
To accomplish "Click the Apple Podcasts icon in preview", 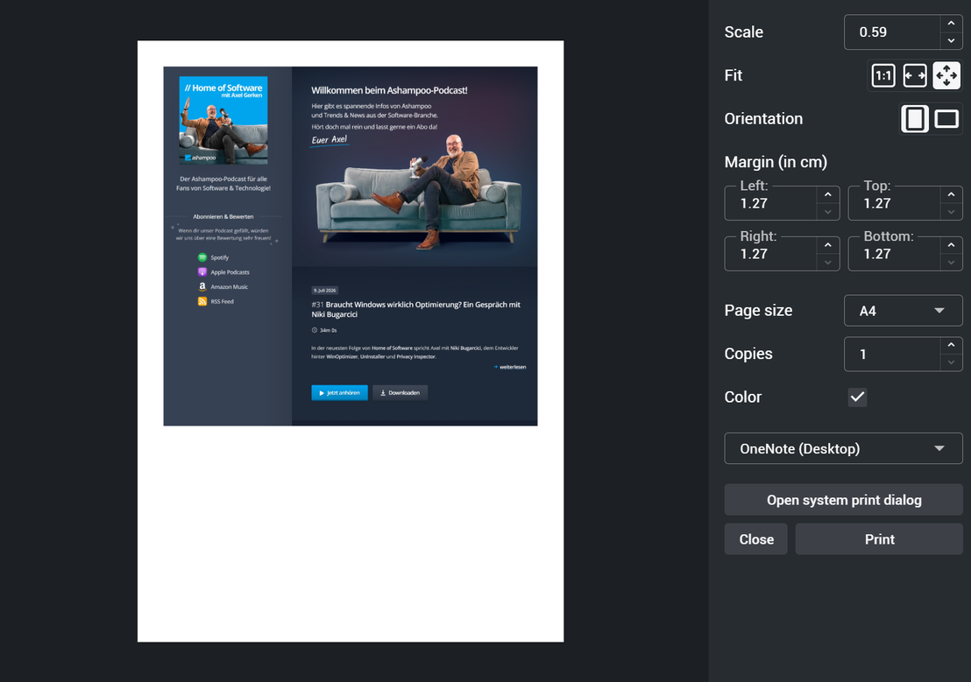I will click(x=202, y=272).
